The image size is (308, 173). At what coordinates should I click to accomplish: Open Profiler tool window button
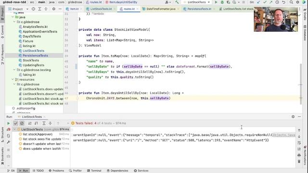(75, 171)
